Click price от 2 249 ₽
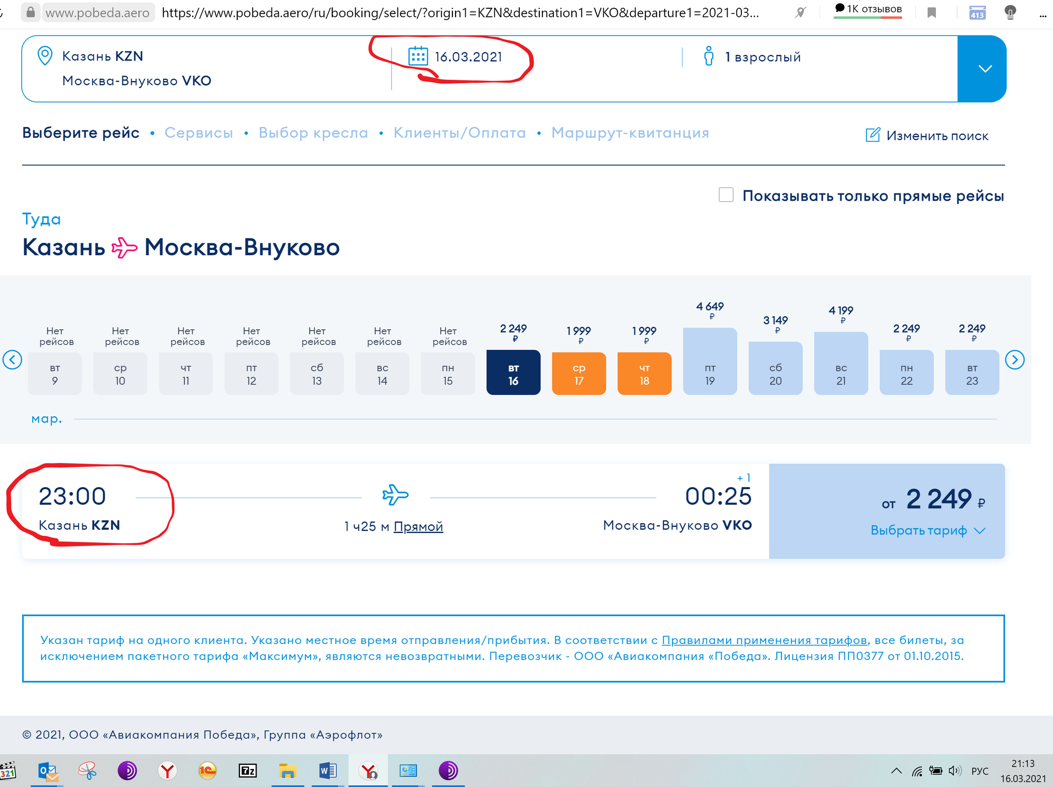 [933, 499]
